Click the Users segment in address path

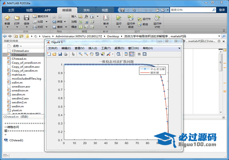(x=46, y=36)
